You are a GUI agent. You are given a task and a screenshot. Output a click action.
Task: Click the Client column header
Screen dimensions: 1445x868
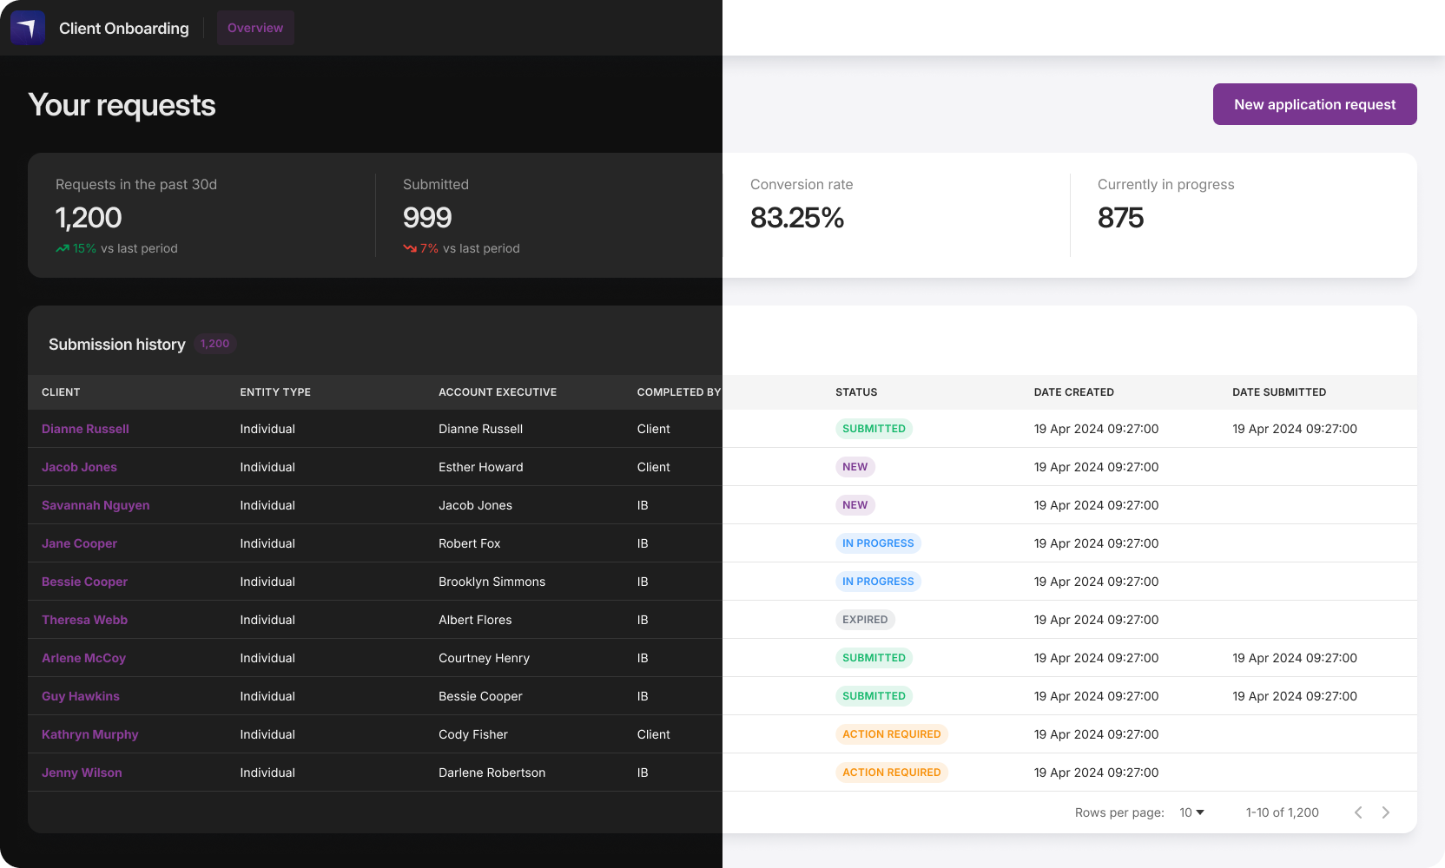click(61, 392)
